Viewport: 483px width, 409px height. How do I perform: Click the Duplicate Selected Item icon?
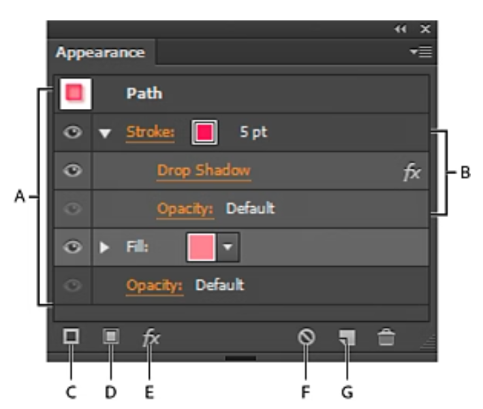pyautogui.click(x=347, y=338)
